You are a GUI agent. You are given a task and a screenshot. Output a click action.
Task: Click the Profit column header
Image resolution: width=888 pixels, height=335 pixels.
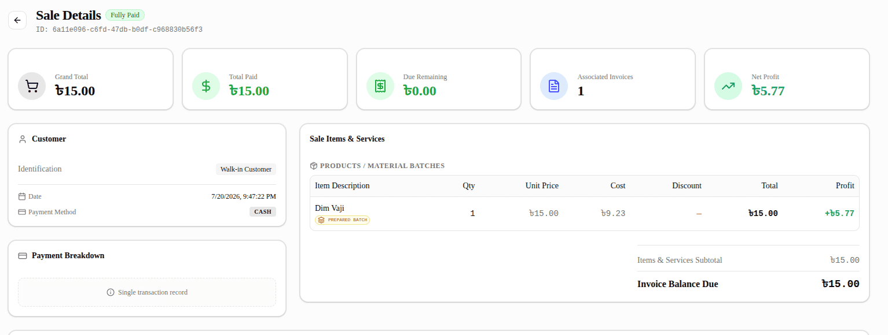point(845,185)
